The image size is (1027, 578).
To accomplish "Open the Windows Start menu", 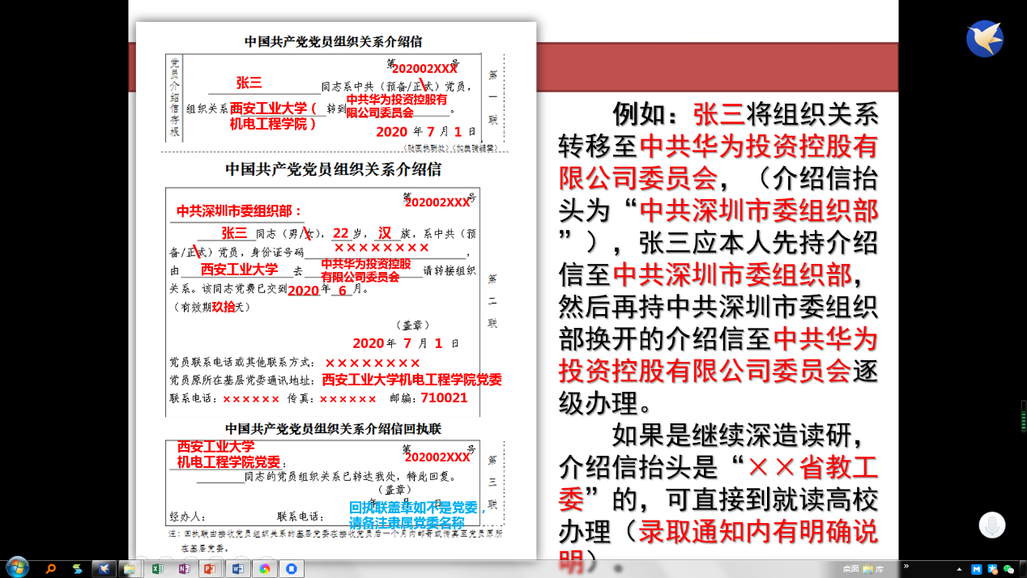I will tap(17, 567).
